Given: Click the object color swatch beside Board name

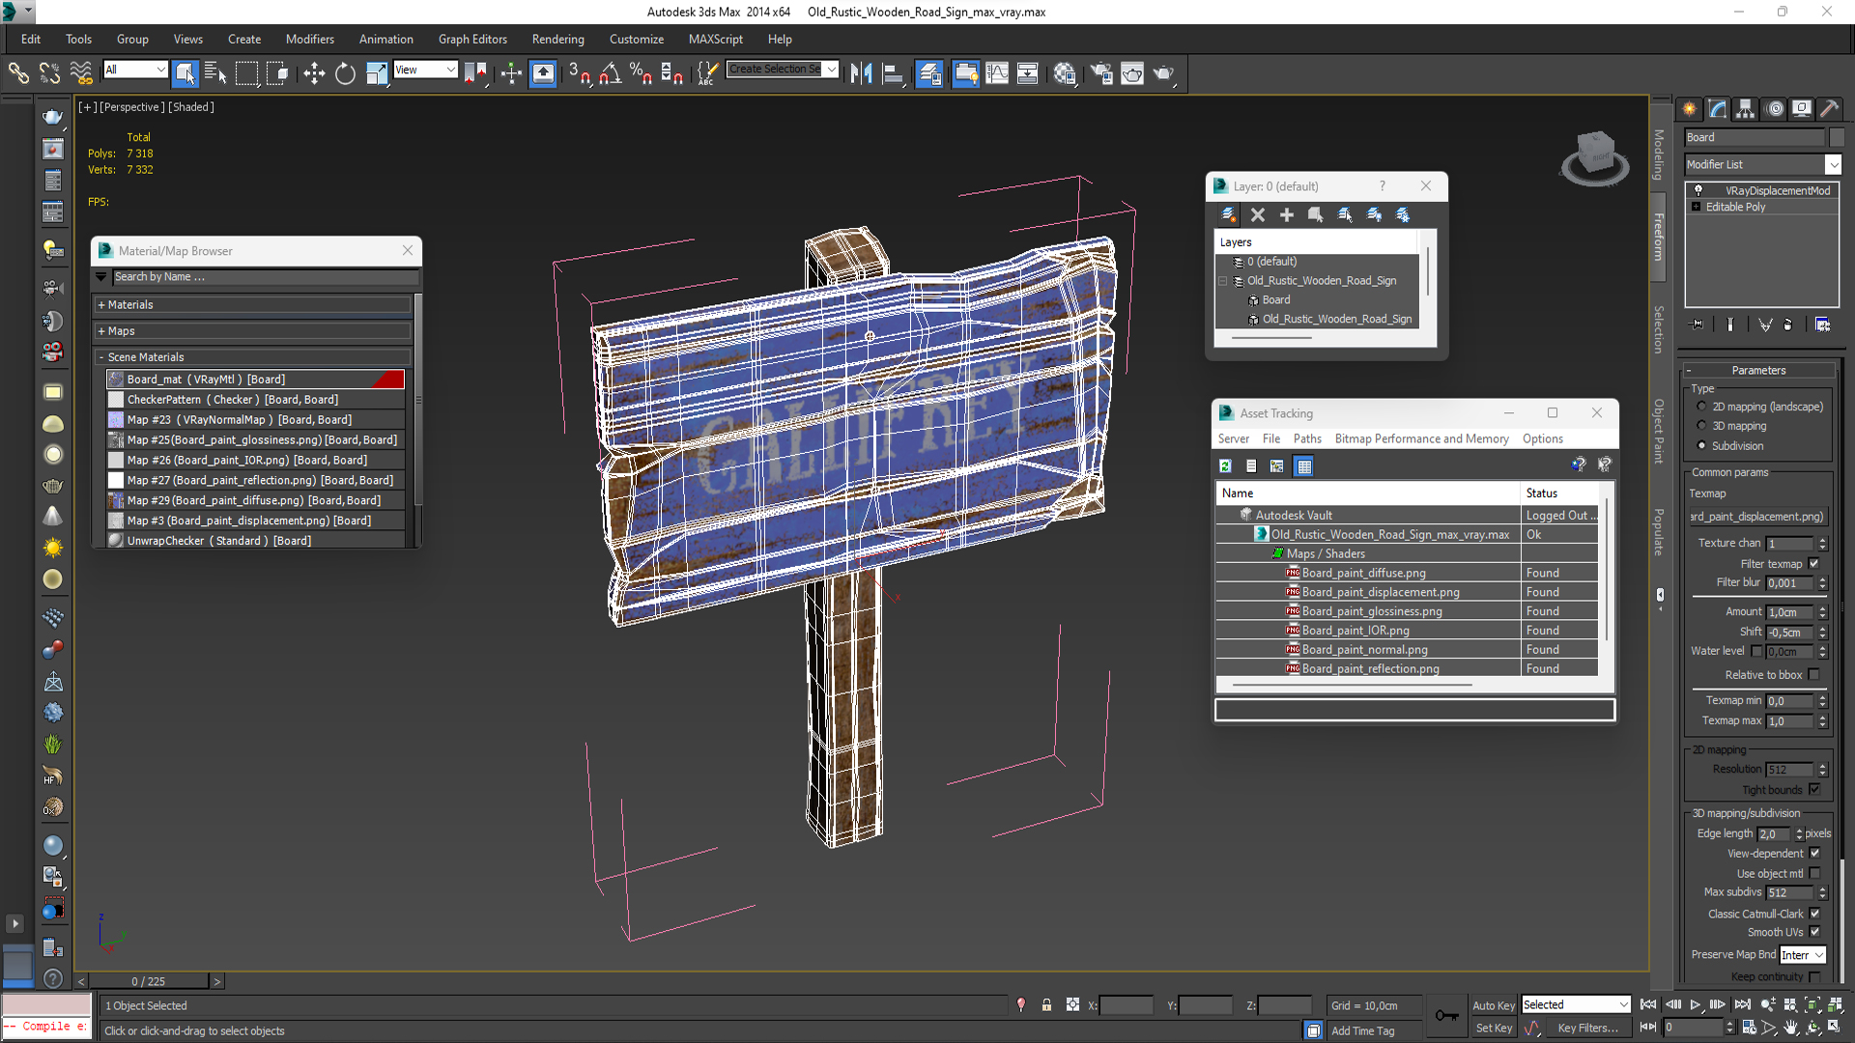Looking at the screenshot, I should 1836,137.
